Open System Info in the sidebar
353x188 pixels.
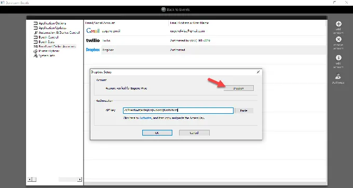click(x=47, y=56)
